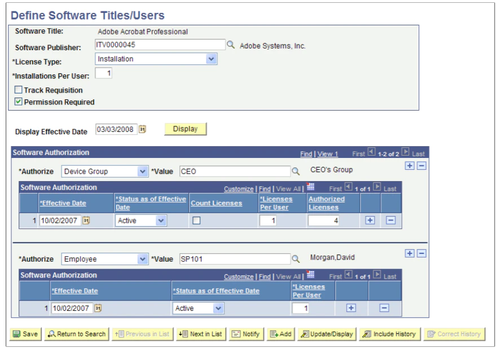Image resolution: width=497 pixels, height=348 pixels.
Task: Add authorization row after CEO's Group
Action: [410, 166]
